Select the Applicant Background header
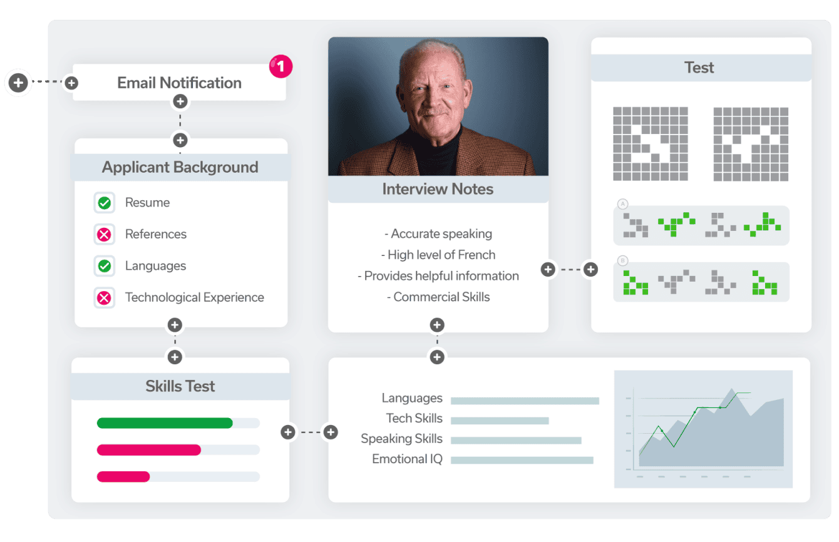 180,167
